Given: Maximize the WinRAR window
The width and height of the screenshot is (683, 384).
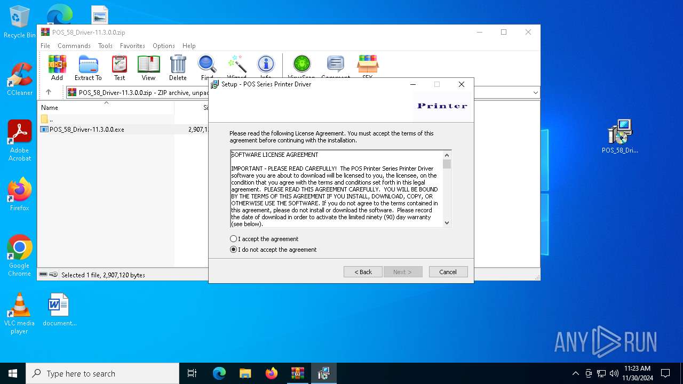Looking at the screenshot, I should [x=503, y=32].
